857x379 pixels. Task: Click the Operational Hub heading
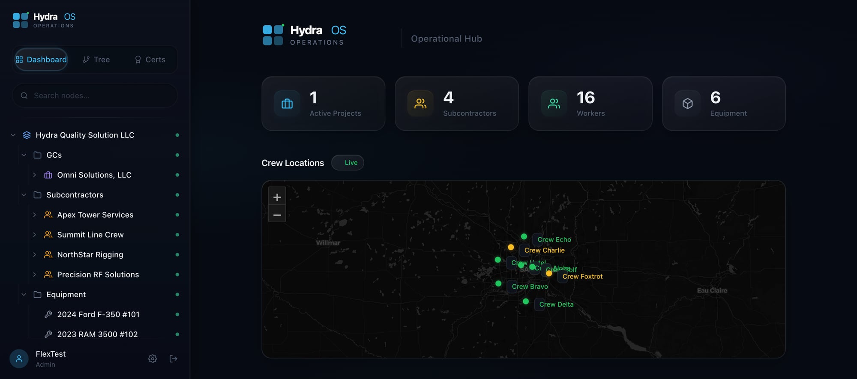[446, 39]
